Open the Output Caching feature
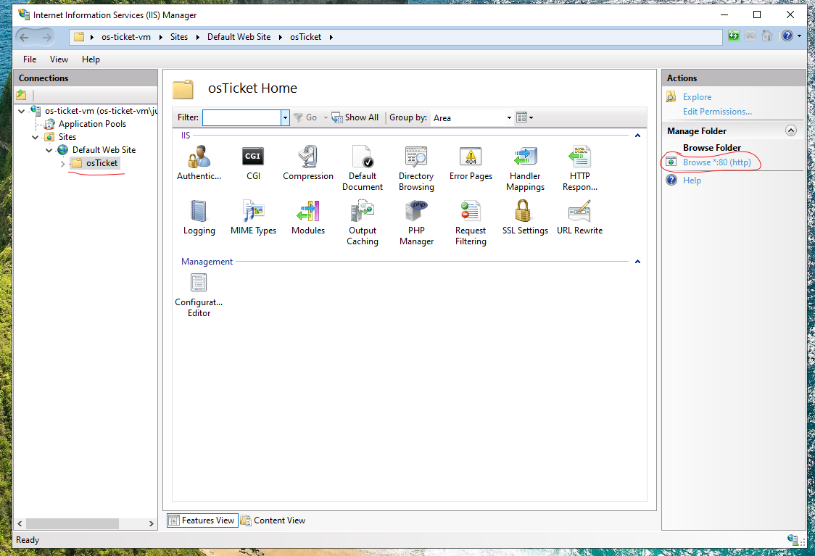The image size is (815, 556). tap(363, 223)
